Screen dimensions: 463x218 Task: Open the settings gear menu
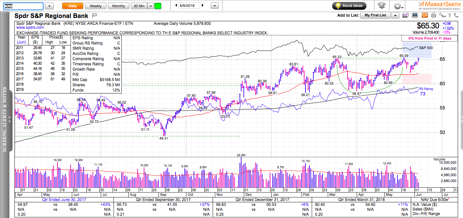pyautogui.click(x=397, y=6)
